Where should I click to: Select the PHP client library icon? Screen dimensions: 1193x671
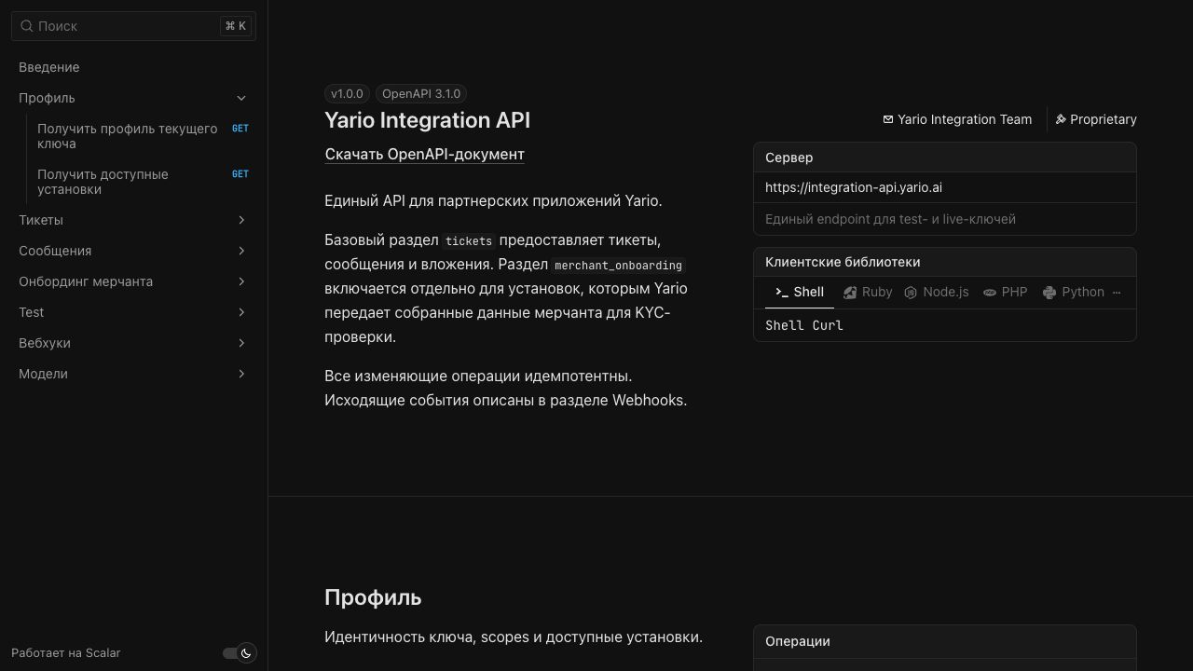tap(990, 293)
